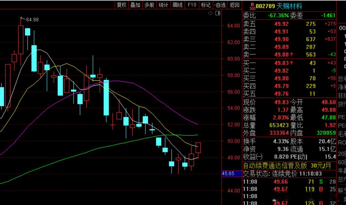This screenshot has height=205, width=346.
Task: Click the 买一 bid price 49.83
Action: (x=281, y=63)
